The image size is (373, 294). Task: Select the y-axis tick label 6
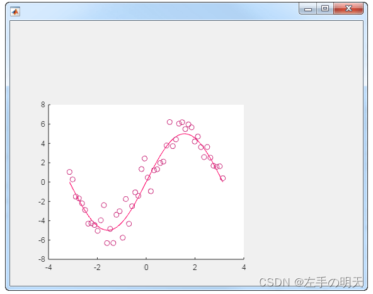[43, 124]
